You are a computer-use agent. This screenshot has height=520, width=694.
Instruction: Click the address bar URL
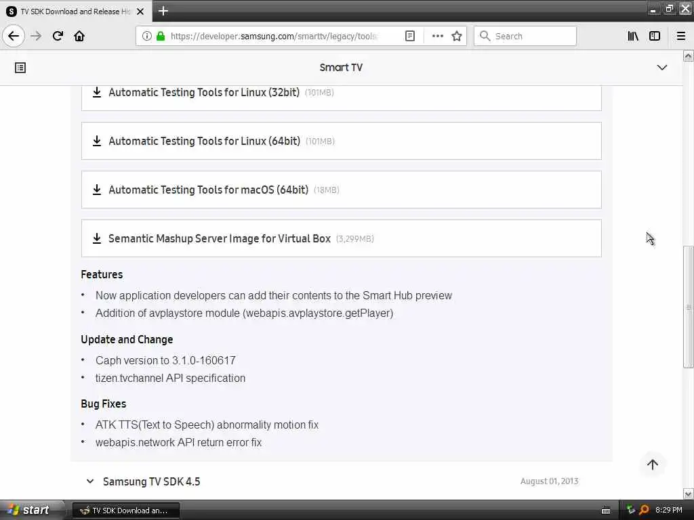pos(274,36)
